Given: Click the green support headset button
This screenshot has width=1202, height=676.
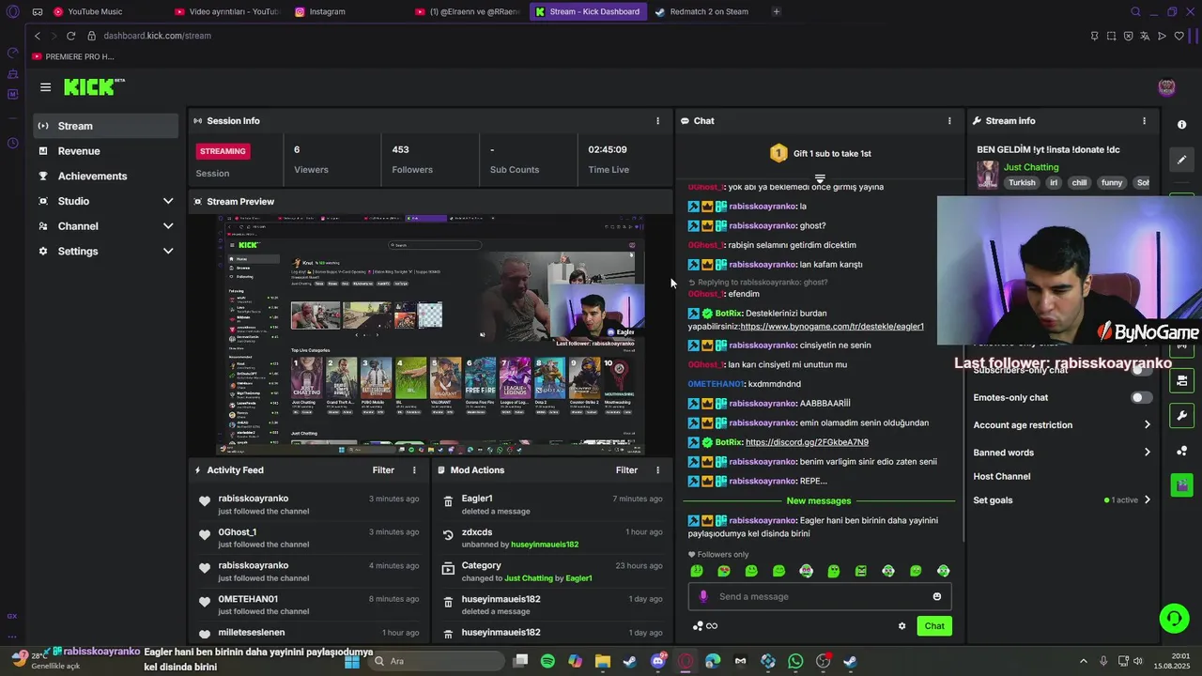Looking at the screenshot, I should (x=1174, y=618).
